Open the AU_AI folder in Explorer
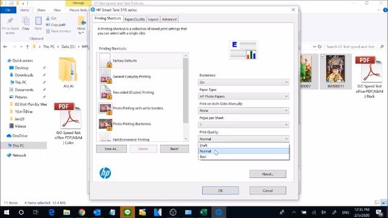This screenshot has height=218, width=388. [x=69, y=73]
